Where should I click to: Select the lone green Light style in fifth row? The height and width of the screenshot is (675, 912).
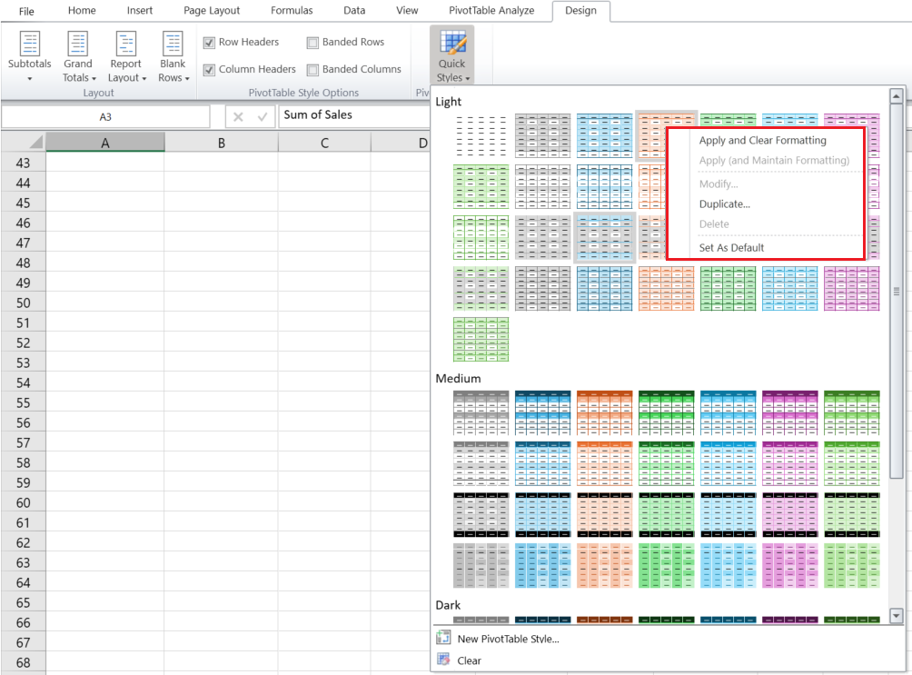pyautogui.click(x=481, y=339)
